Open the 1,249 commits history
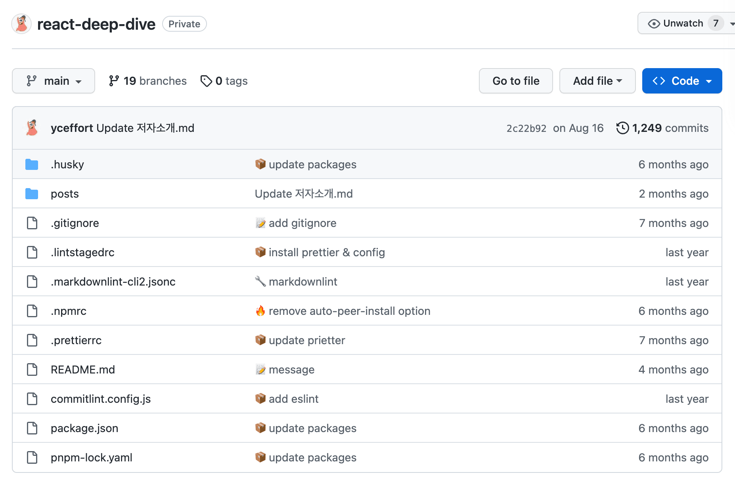 [x=671, y=128]
